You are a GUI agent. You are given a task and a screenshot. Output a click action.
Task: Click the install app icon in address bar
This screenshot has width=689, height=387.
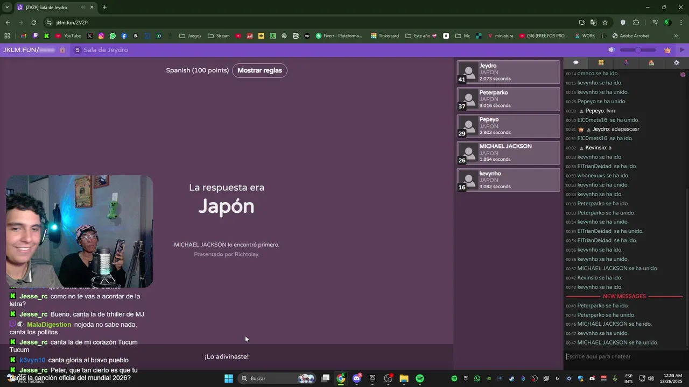click(x=582, y=23)
